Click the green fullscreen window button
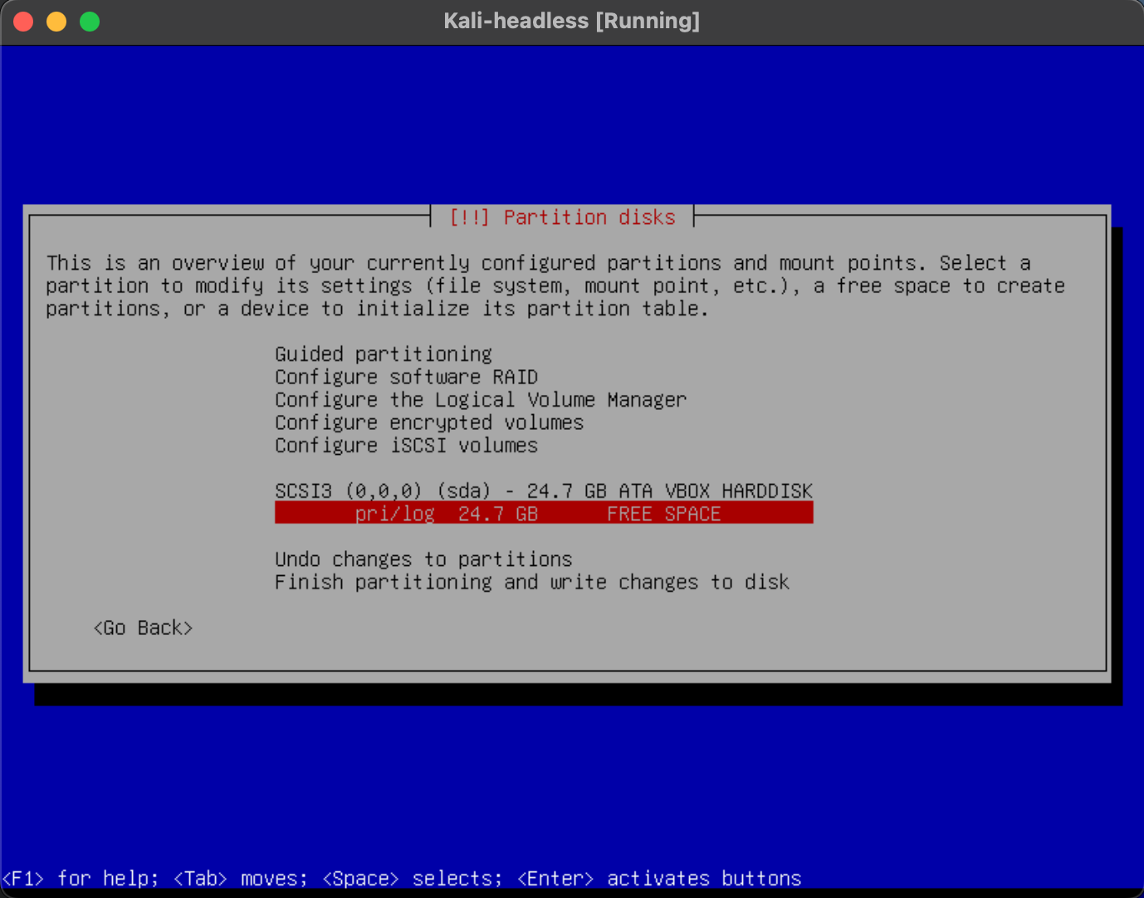1144x898 pixels. pyautogui.click(x=90, y=22)
